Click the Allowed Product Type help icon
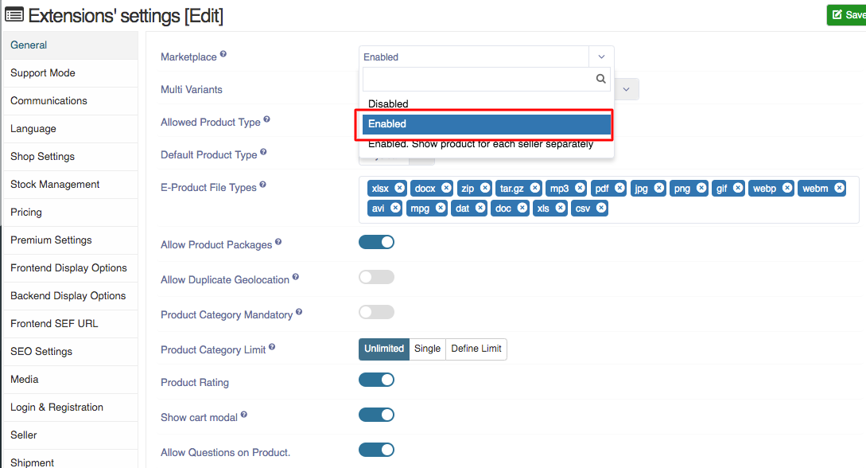866x468 pixels. (x=266, y=119)
